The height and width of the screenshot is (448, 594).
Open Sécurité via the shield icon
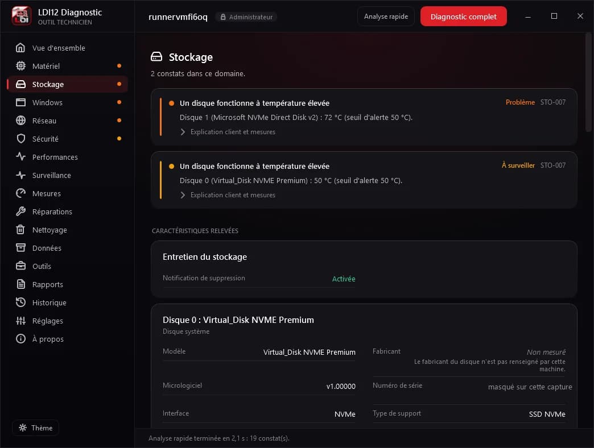click(x=21, y=139)
